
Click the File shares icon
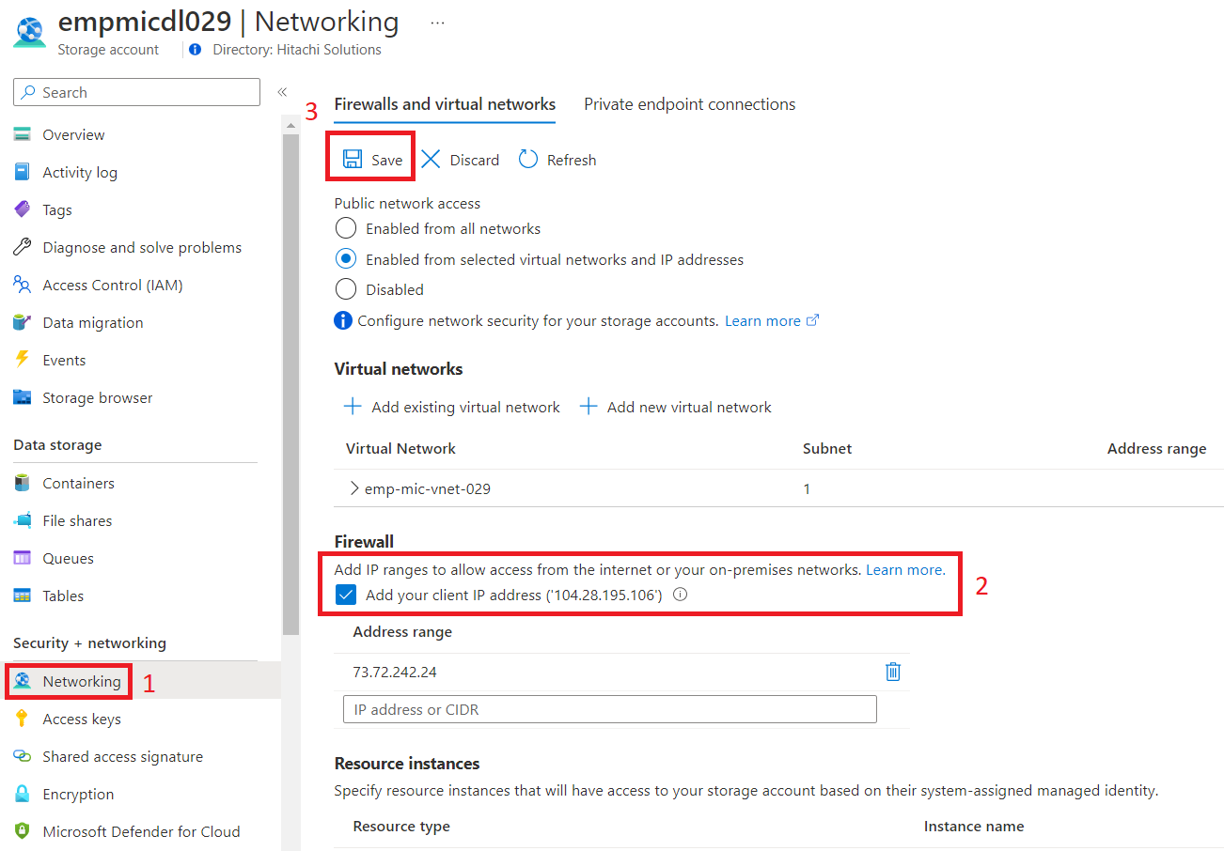pyautogui.click(x=23, y=520)
